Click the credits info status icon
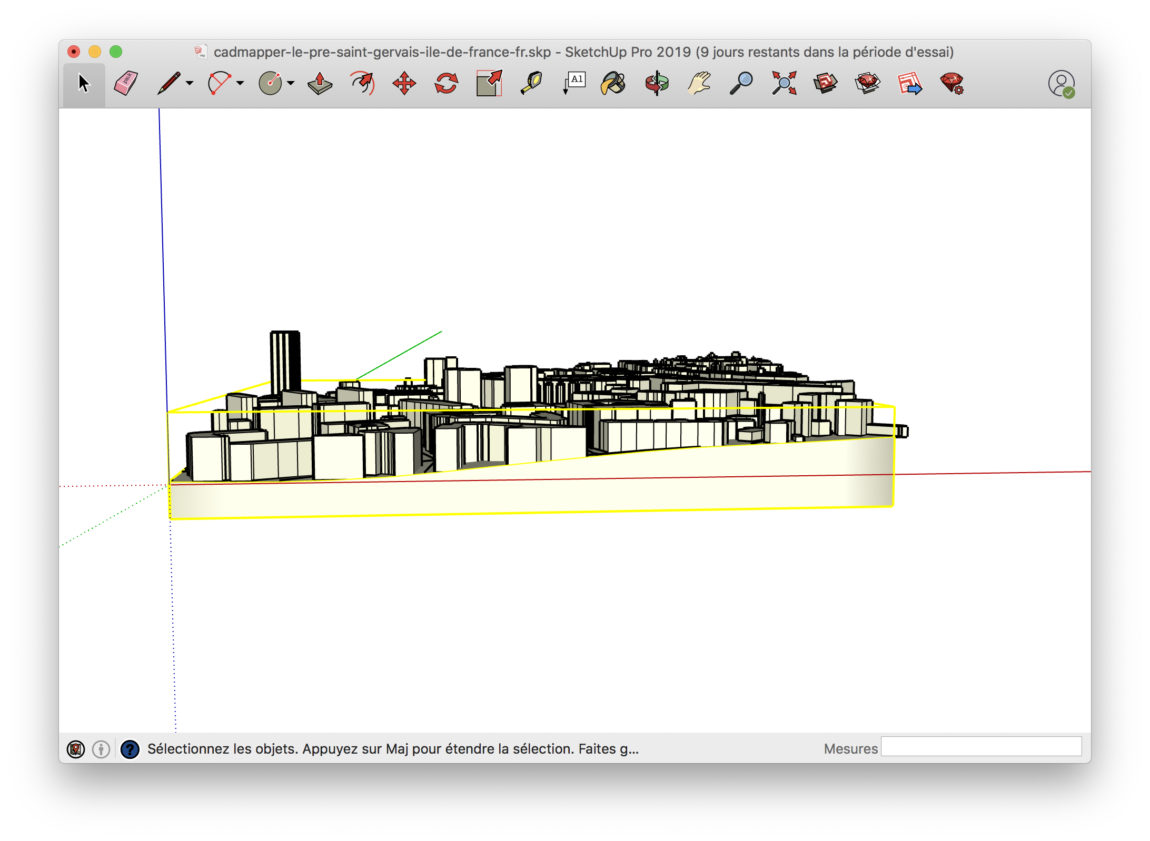 point(101,749)
